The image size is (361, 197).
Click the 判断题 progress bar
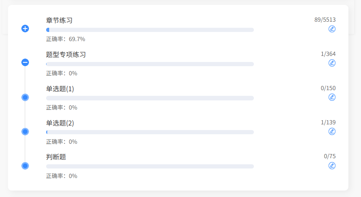point(150,167)
